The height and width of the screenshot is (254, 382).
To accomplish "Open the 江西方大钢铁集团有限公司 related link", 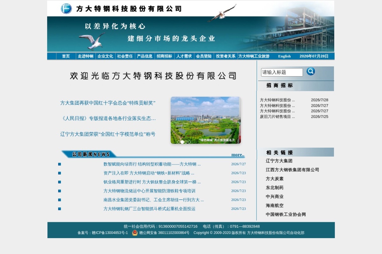I will (x=292, y=170).
